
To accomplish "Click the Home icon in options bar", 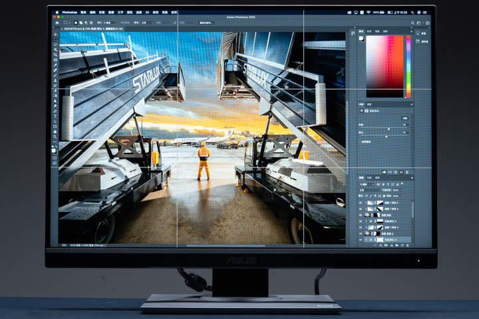I will pos(57,23).
